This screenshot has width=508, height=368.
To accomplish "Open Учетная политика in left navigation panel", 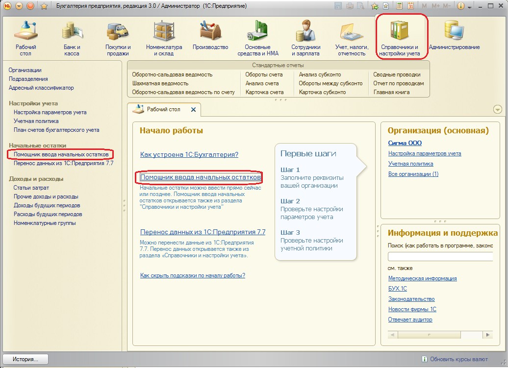I will [36, 121].
